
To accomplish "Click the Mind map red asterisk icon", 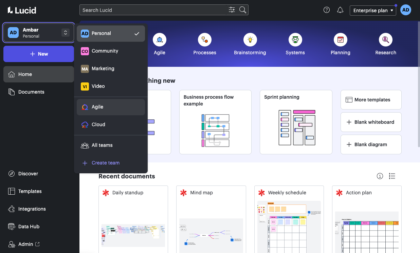I will tap(183, 193).
